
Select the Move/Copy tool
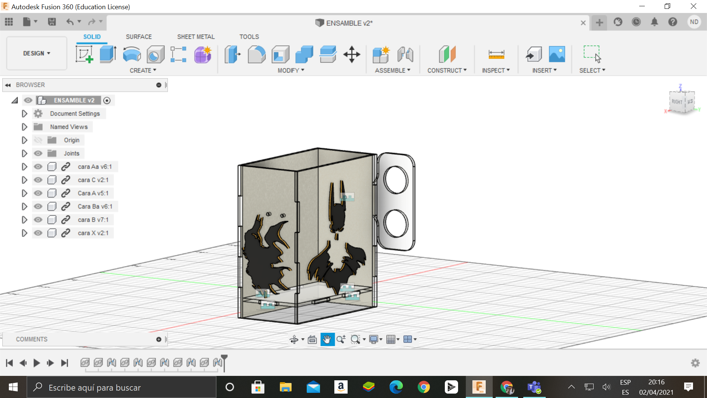[x=352, y=55]
